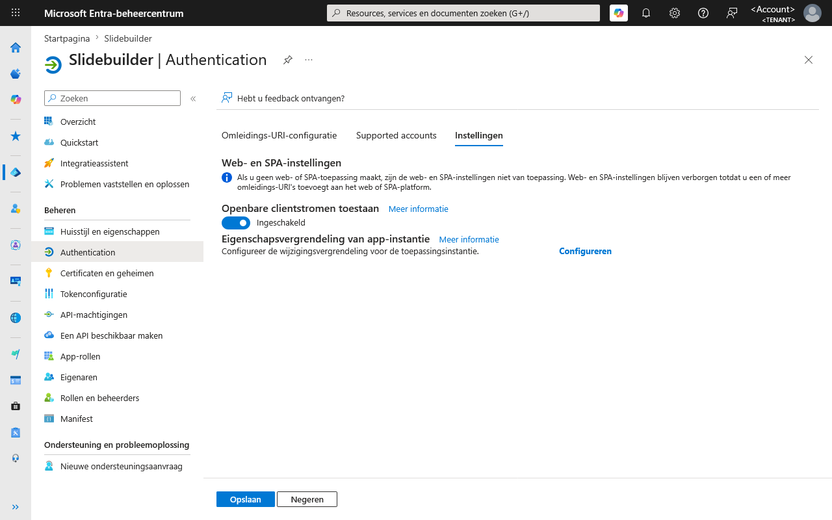The height and width of the screenshot is (520, 832).
Task: Open Meer informatie next to Eigenschapsvergrendeling
Action: pos(469,239)
